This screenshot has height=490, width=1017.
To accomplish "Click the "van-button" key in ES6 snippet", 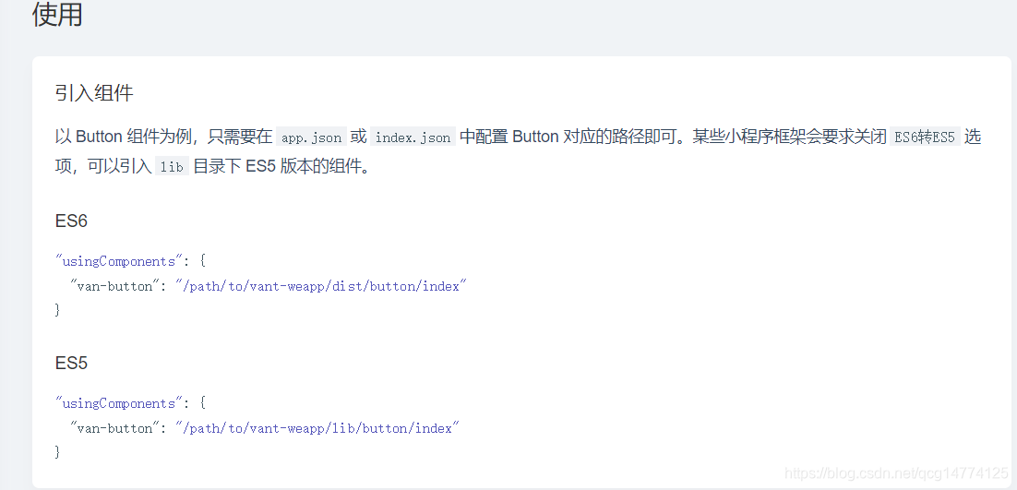I will click(114, 286).
